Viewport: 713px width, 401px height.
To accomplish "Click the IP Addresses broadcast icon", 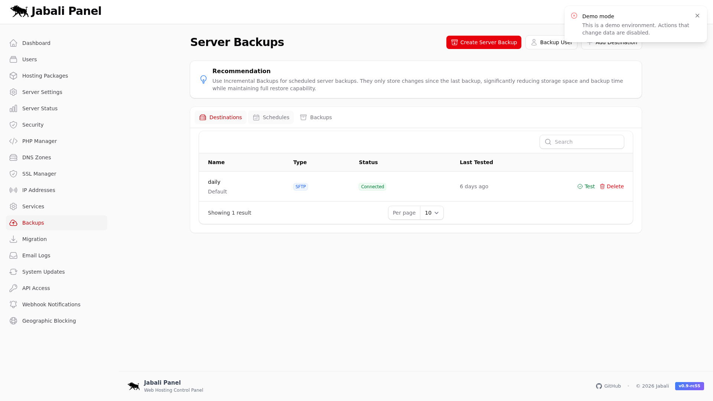I will [x=13, y=190].
